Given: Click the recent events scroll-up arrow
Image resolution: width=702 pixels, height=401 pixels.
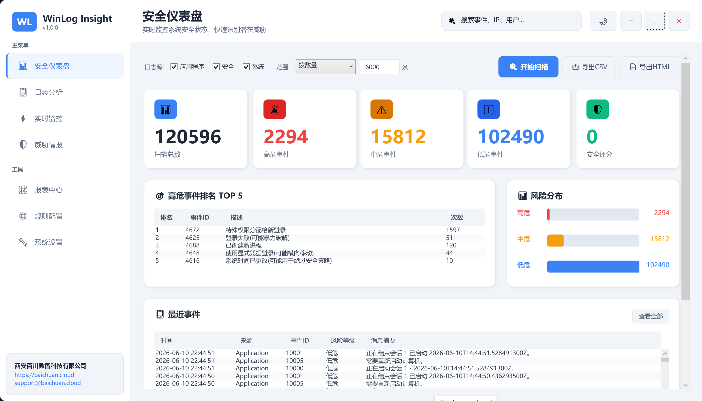Looking at the screenshot, I should coord(665,353).
